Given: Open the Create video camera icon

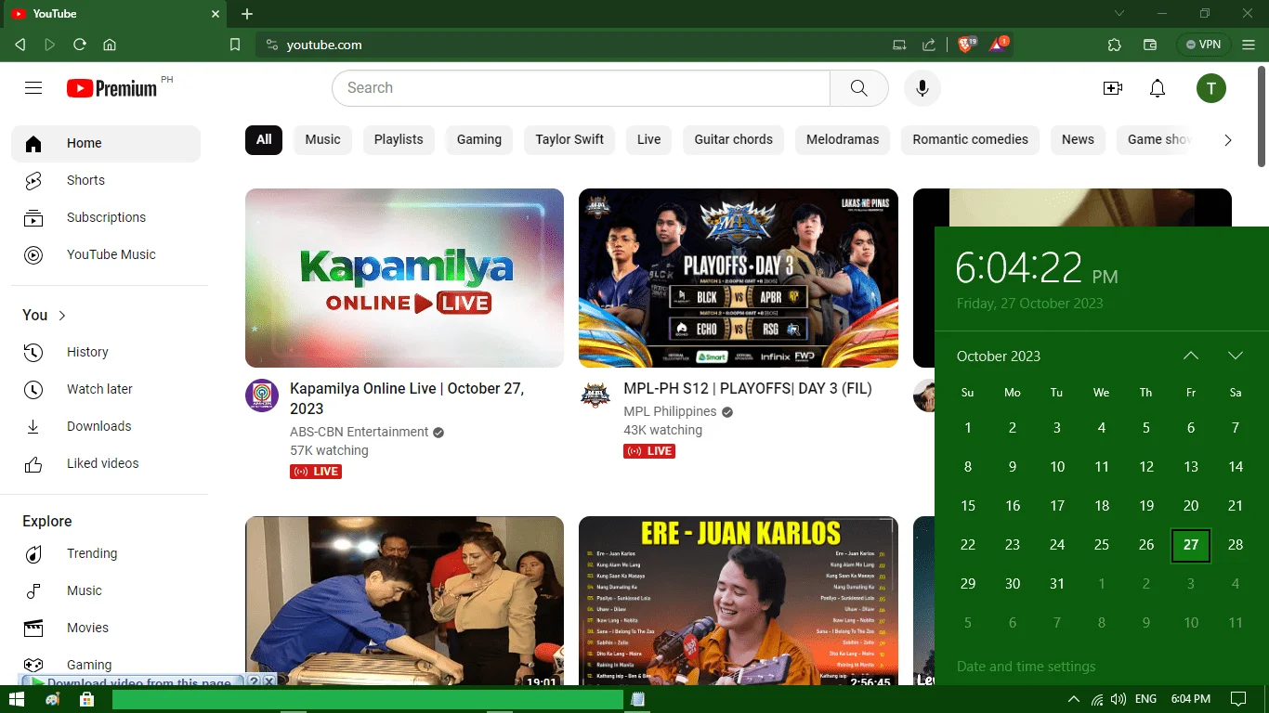Looking at the screenshot, I should pyautogui.click(x=1113, y=88).
